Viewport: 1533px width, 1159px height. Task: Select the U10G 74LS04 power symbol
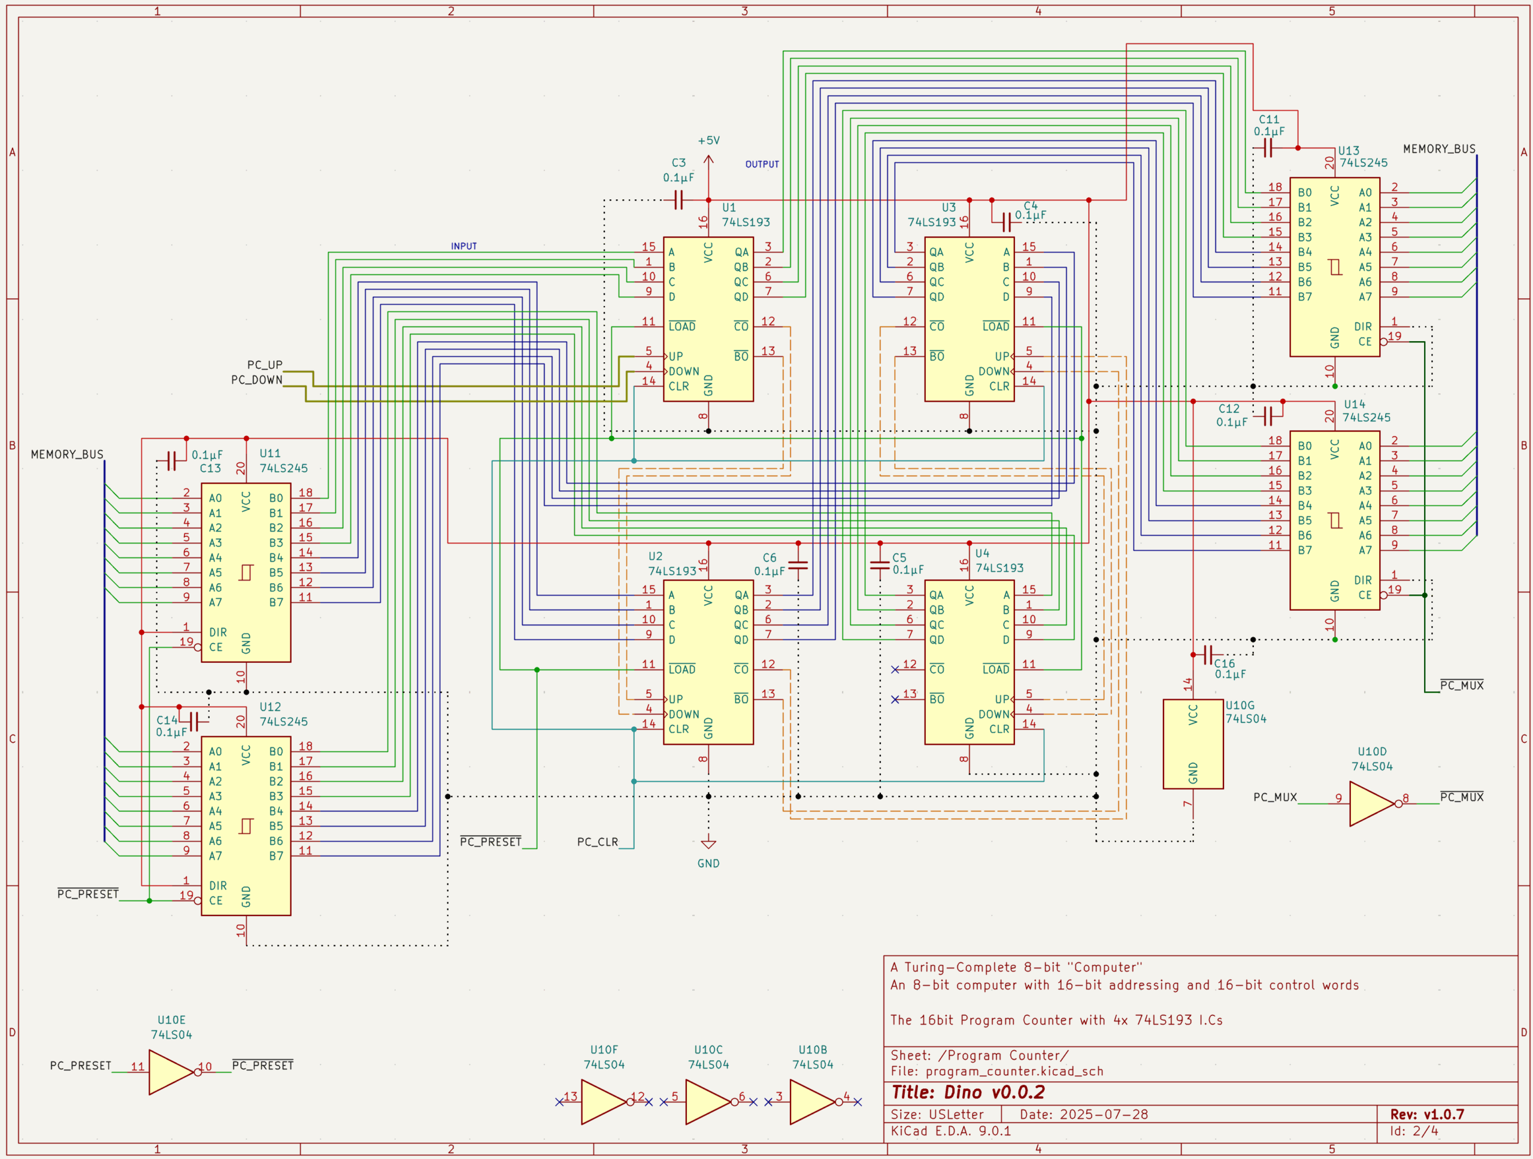click(1193, 745)
